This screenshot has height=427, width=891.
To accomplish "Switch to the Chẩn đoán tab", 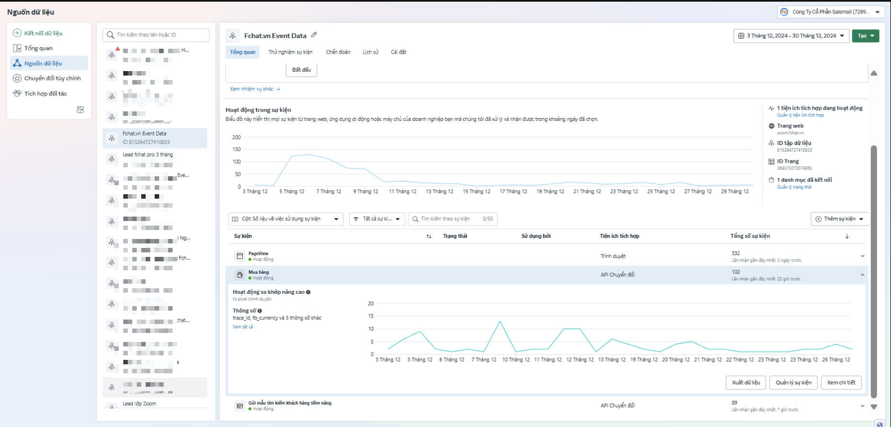I will click(338, 52).
